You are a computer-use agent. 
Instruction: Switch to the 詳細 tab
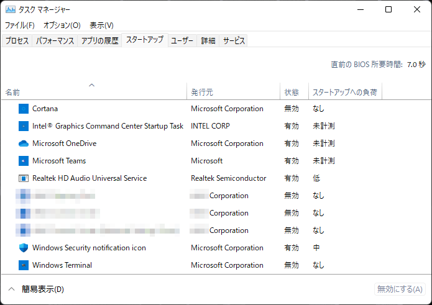click(x=208, y=41)
